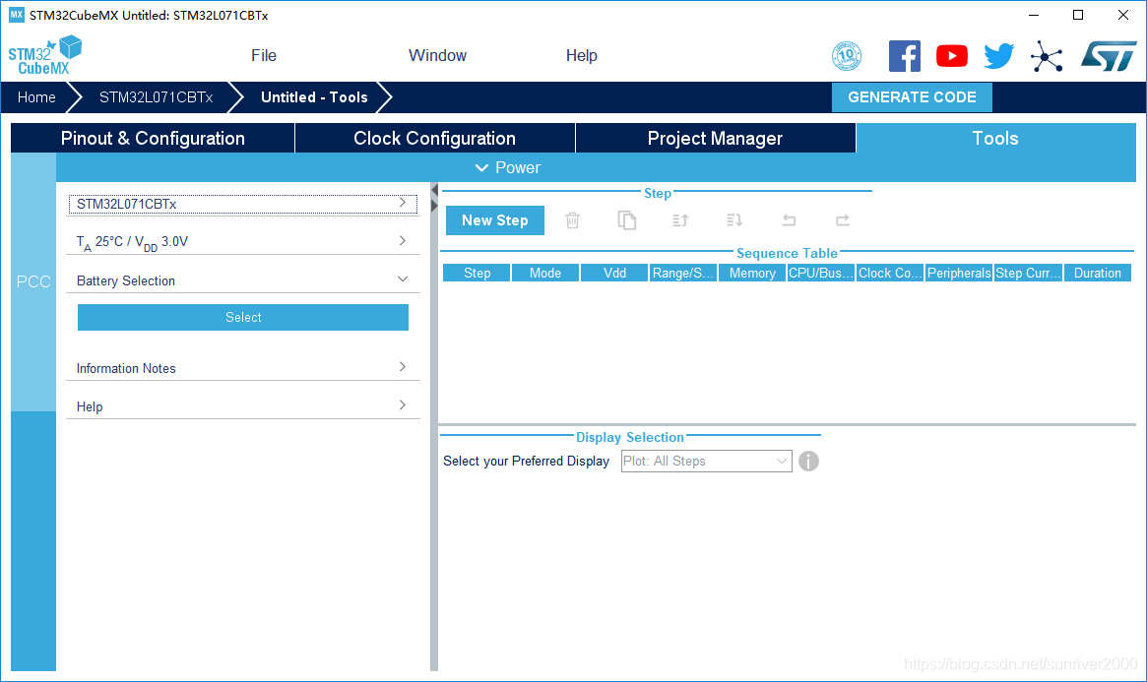This screenshot has height=682, width=1147.
Task: Select the Tools tab
Action: coord(995,138)
